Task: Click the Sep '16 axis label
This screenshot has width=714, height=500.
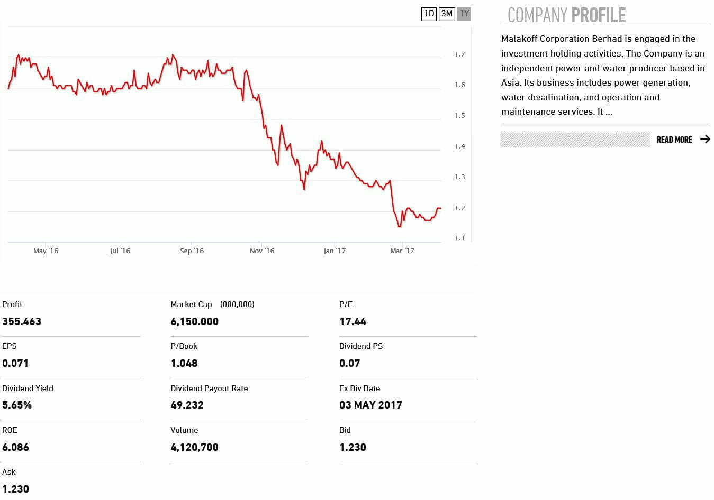Action: pyautogui.click(x=192, y=251)
